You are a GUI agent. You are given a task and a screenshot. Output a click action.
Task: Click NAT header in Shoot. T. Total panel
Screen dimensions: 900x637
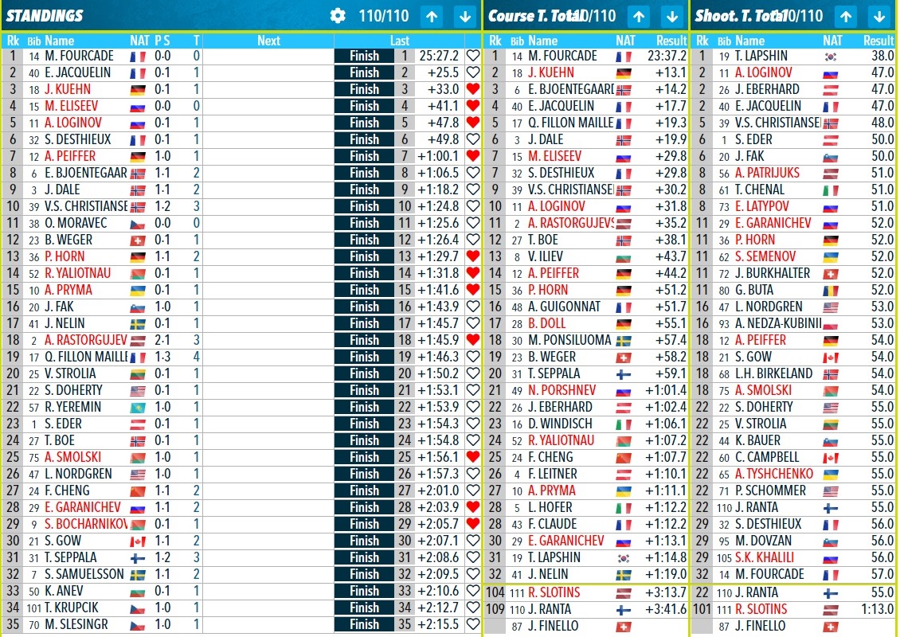click(832, 41)
